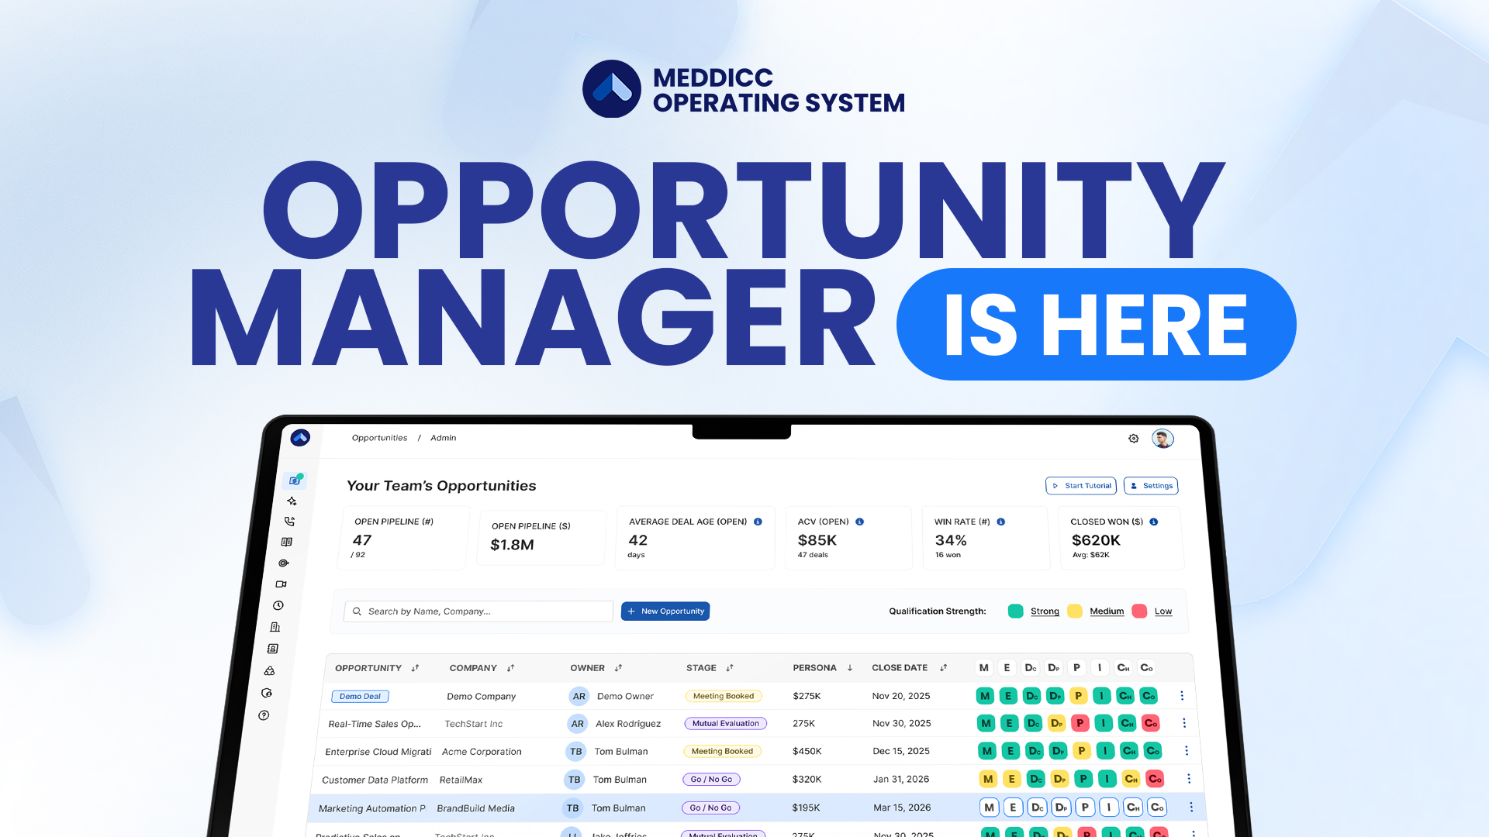This screenshot has width=1489, height=837.
Task: Sort table by Stage column
Action: click(730, 668)
